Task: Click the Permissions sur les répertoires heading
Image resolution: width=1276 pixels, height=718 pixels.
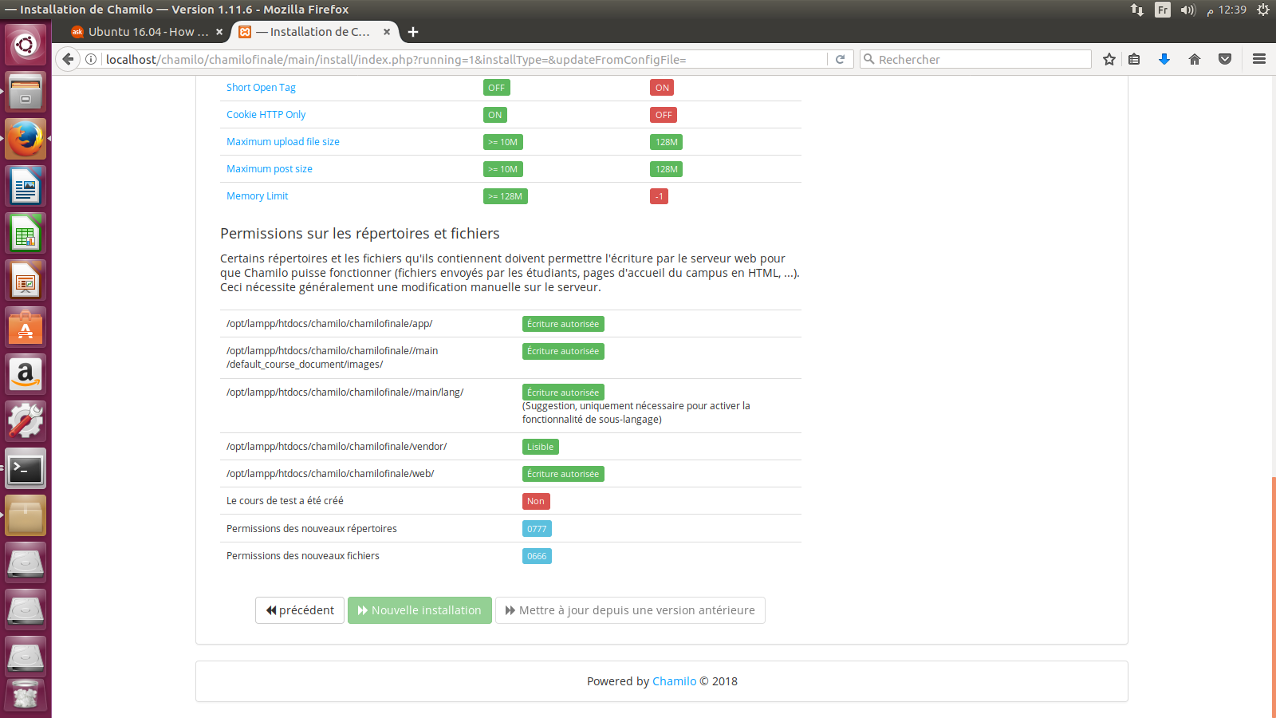Action: [x=360, y=234]
